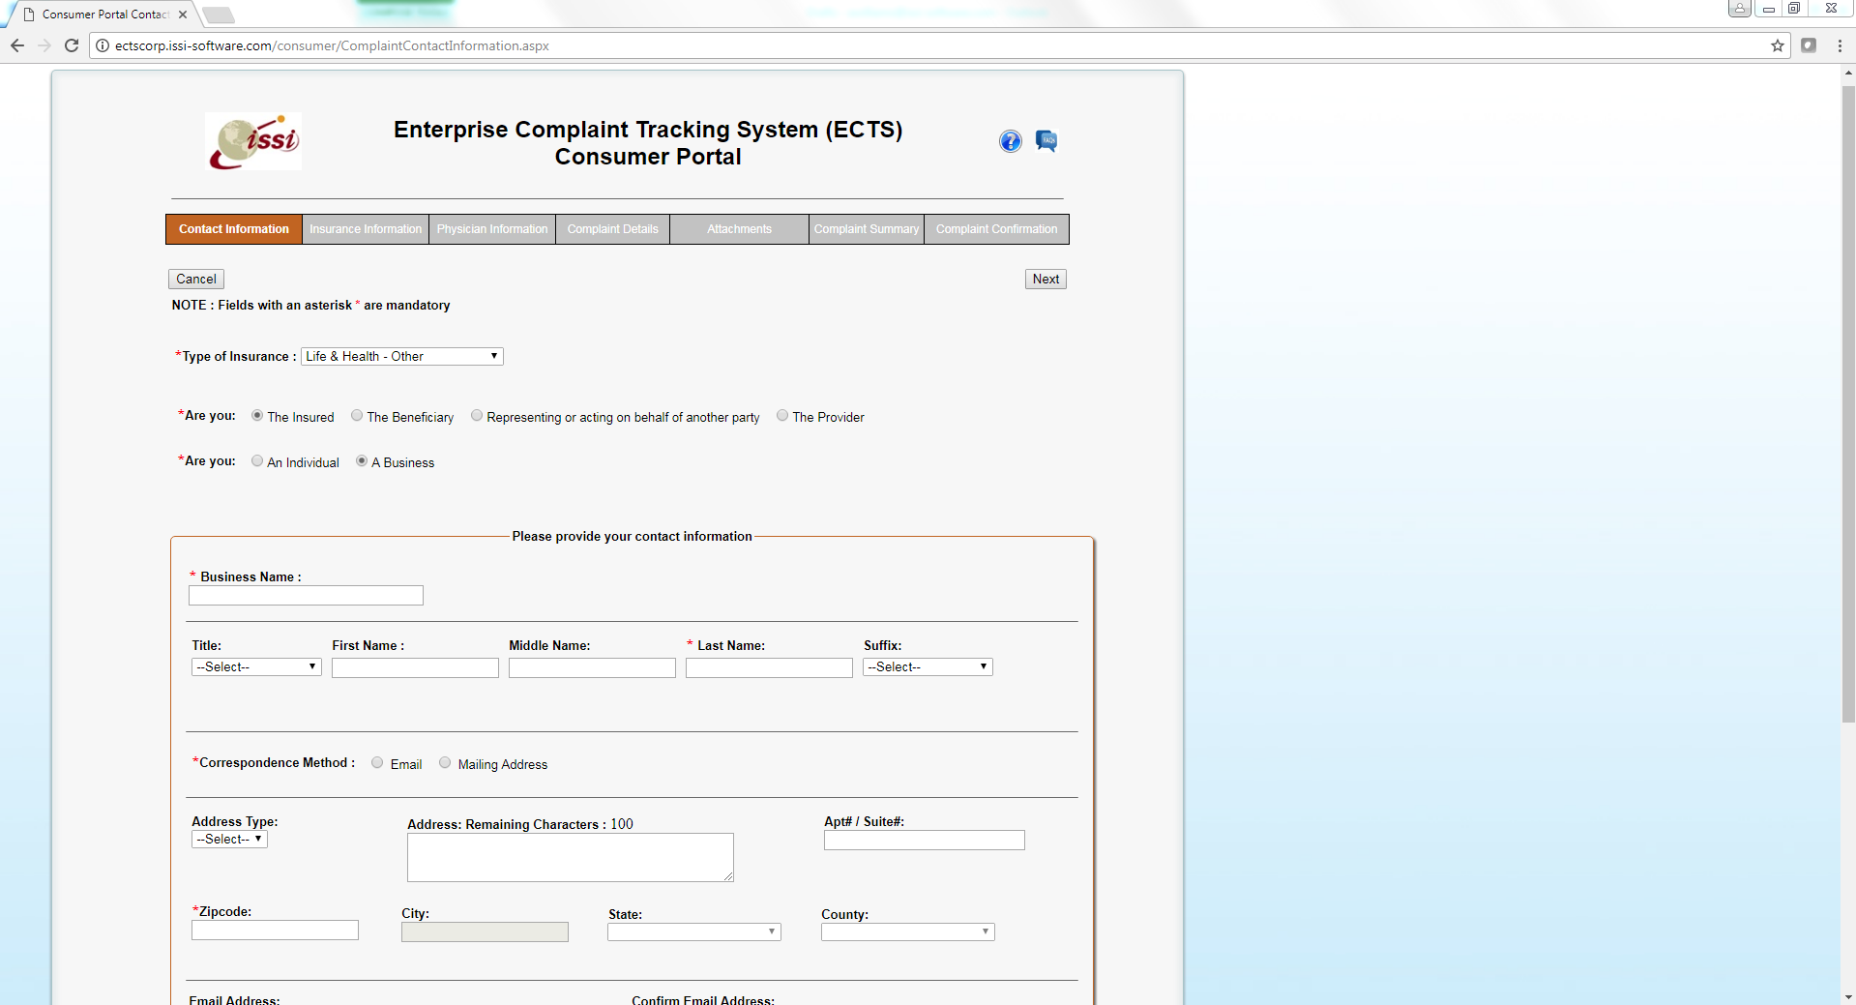Viewport: 1856px width, 1005px height.
Task: Focus the Apt# / Suite# field
Action: [x=925, y=841]
